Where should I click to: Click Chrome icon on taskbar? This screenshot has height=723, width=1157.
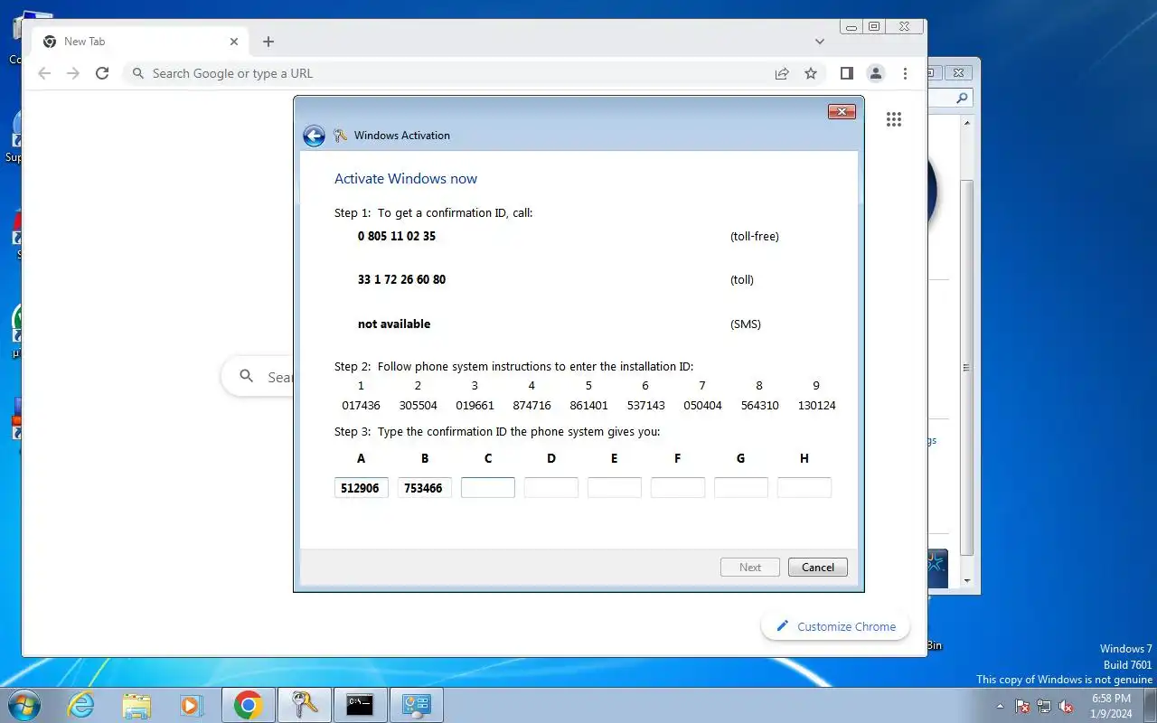click(x=249, y=705)
